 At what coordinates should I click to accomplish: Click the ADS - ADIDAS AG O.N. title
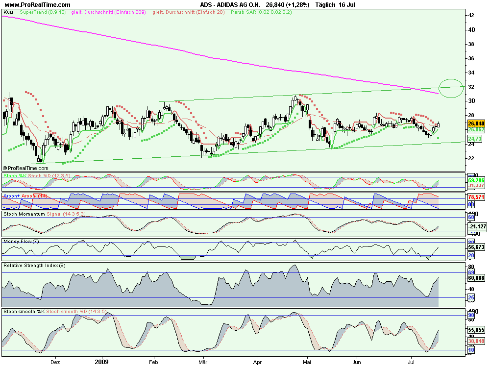(226, 4)
